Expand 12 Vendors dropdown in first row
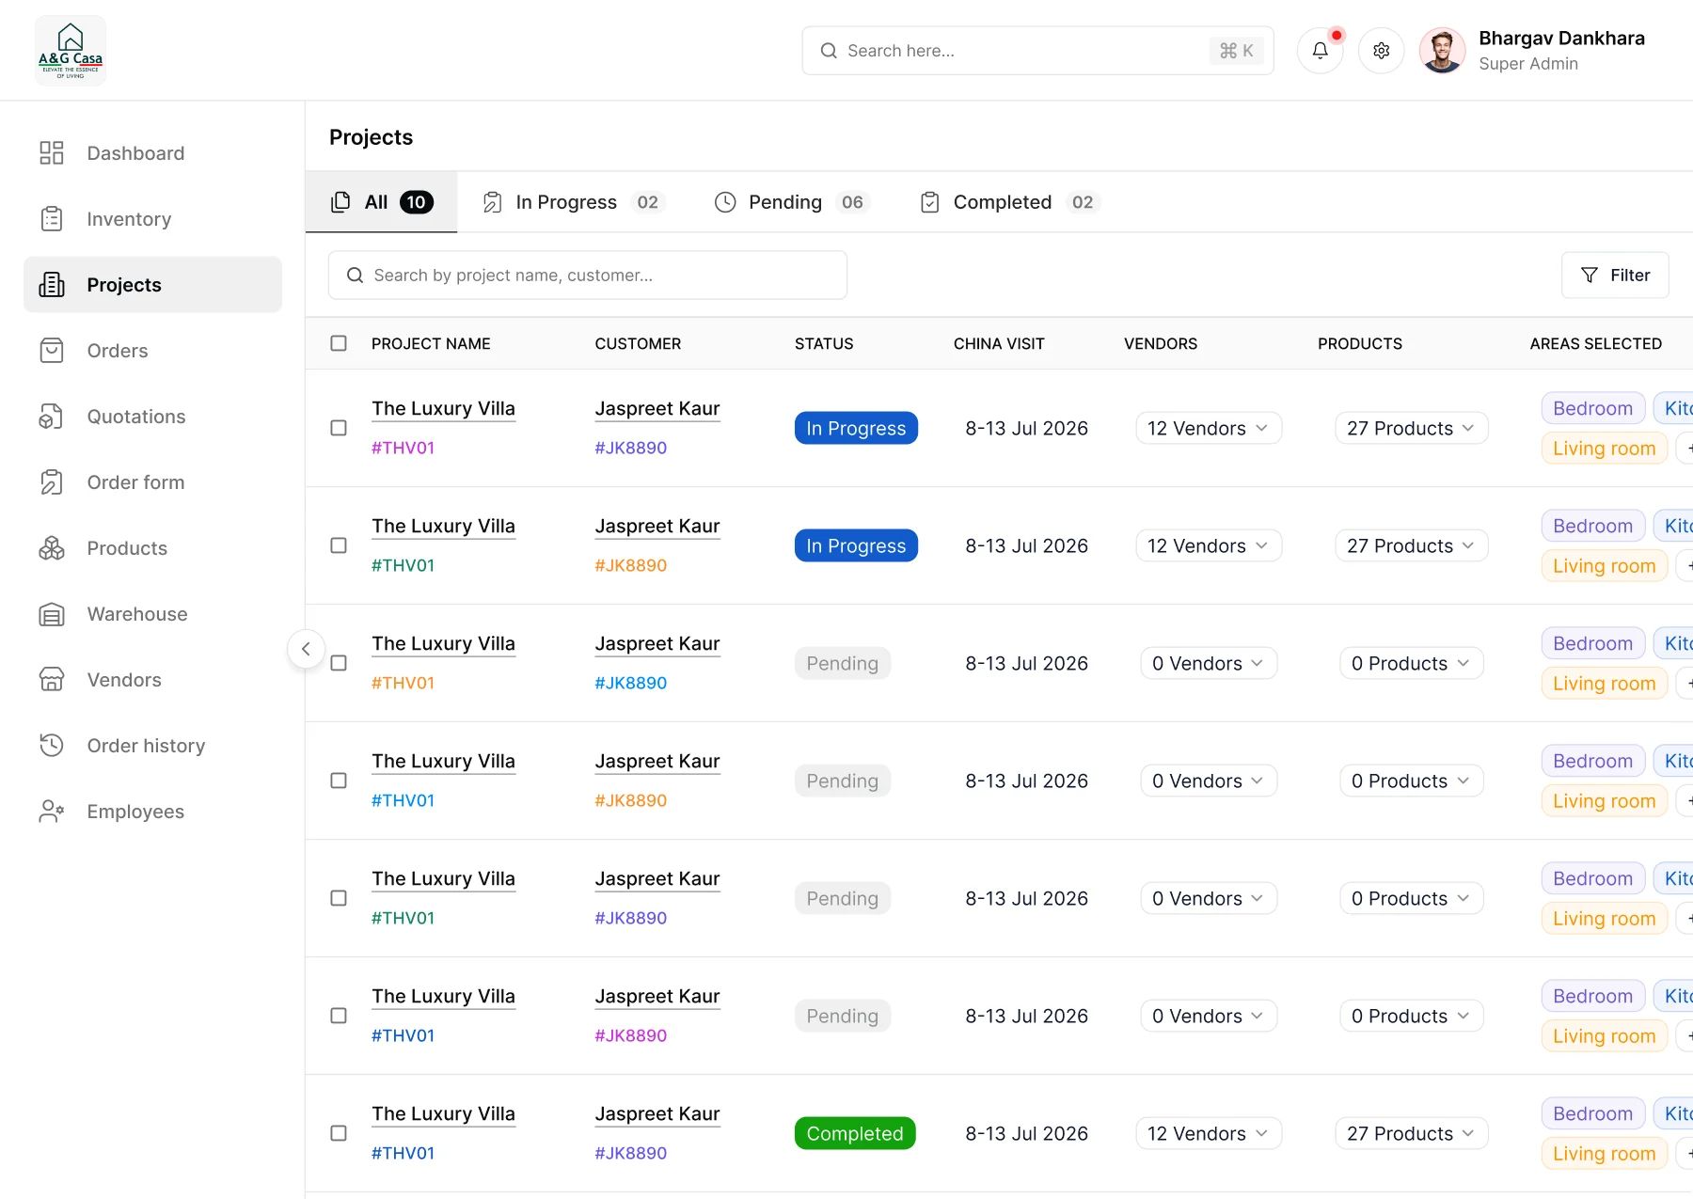The height and width of the screenshot is (1199, 1693). 1209,428
